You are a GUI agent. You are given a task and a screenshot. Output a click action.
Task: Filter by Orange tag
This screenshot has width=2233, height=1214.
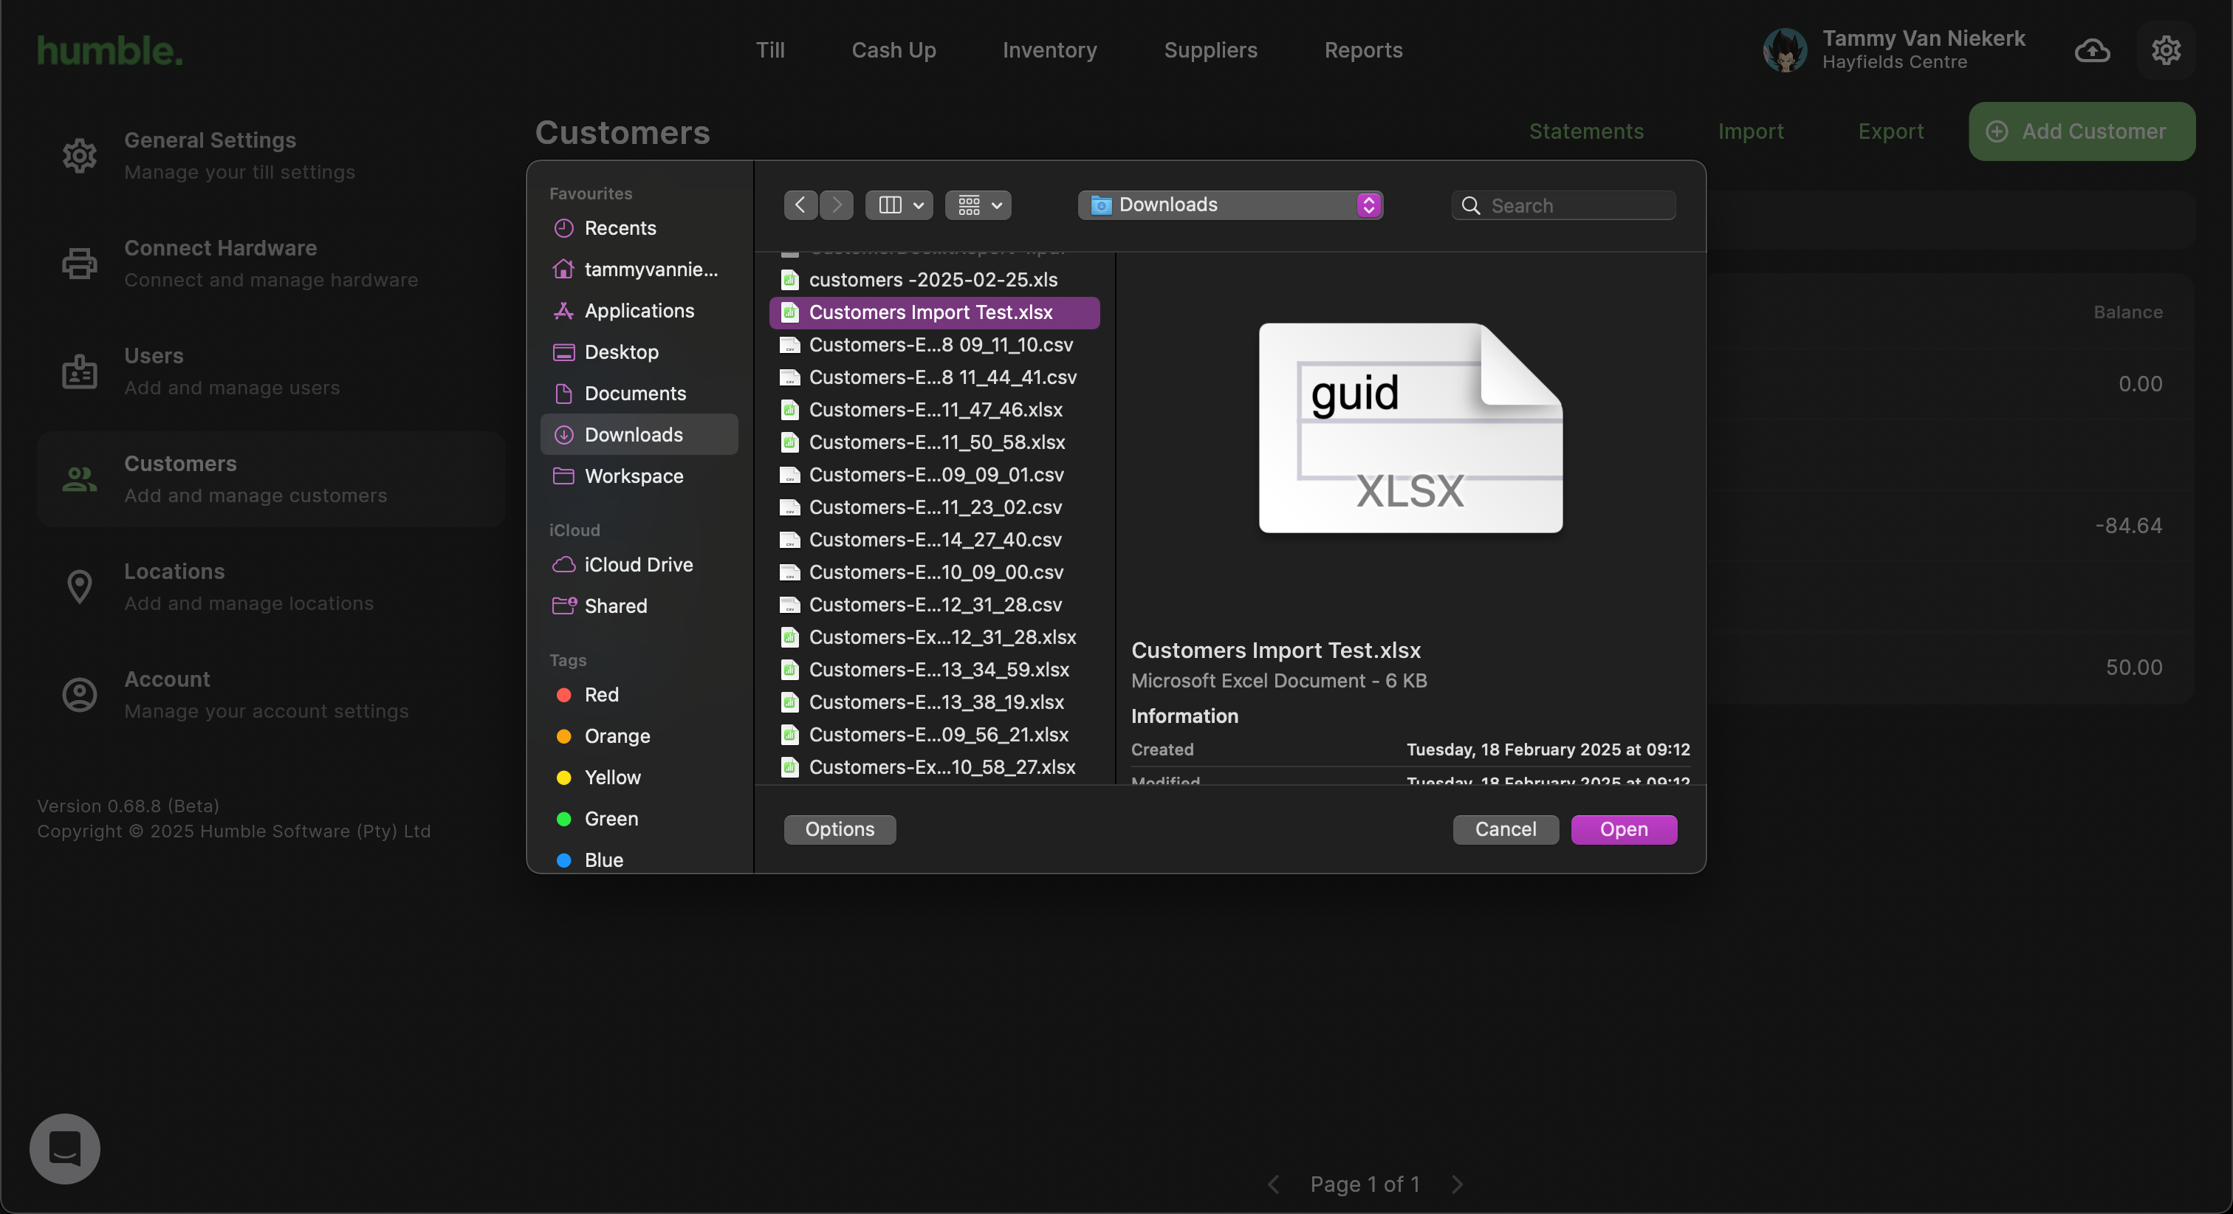[639, 735]
